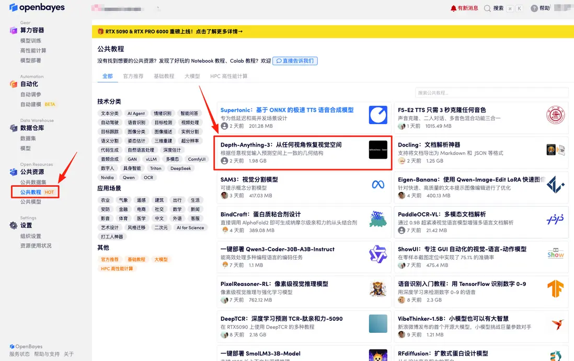Click the ShowUI logo icon

(555, 254)
